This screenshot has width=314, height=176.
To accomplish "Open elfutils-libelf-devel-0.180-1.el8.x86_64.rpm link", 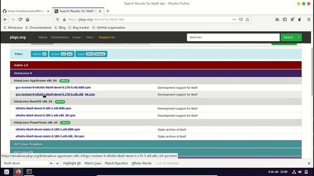I will pyautogui.click(x=45, y=115).
